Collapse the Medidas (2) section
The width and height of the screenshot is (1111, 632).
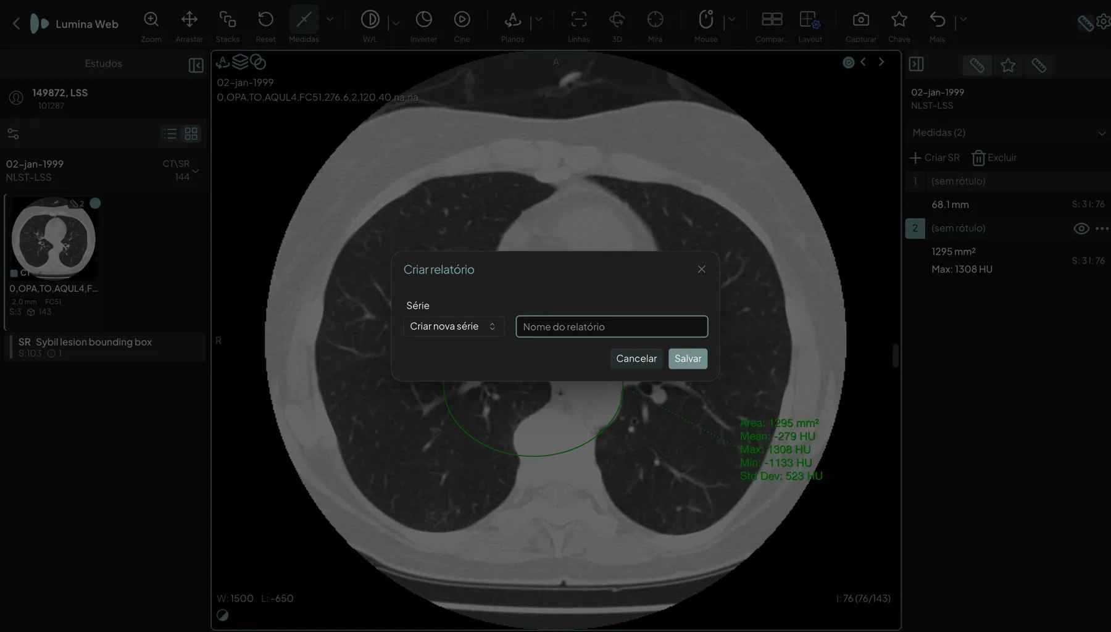pos(1102,133)
